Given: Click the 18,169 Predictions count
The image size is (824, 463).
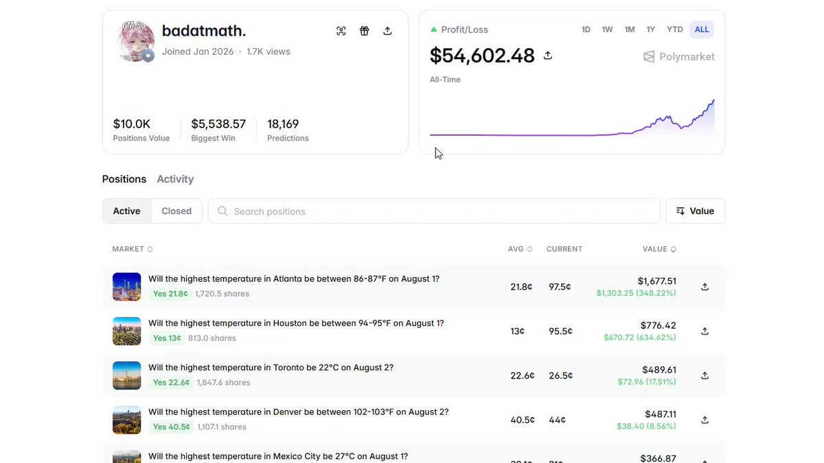Looking at the screenshot, I should click(x=283, y=124).
